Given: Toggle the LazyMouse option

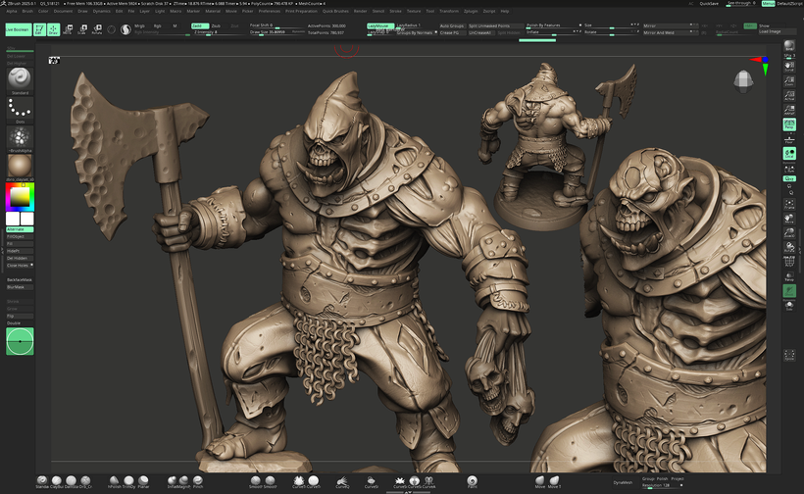Looking at the screenshot, I should coord(378,25).
